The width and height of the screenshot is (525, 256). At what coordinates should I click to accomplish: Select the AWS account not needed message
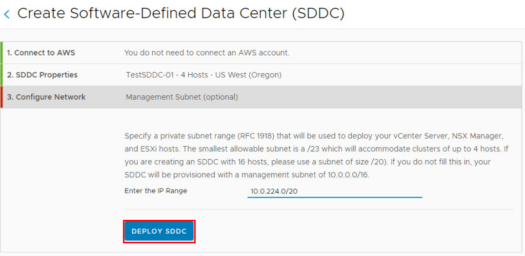[x=207, y=53]
